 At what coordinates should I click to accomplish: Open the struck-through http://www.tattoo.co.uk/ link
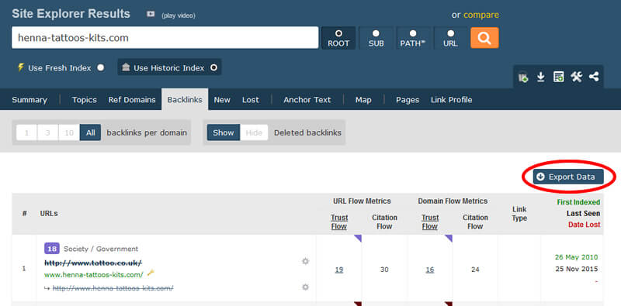click(x=93, y=263)
